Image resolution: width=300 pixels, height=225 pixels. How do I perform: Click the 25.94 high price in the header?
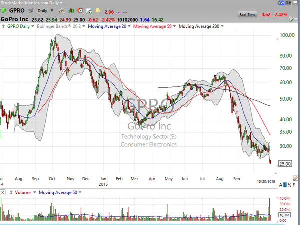pyautogui.click(x=51, y=20)
